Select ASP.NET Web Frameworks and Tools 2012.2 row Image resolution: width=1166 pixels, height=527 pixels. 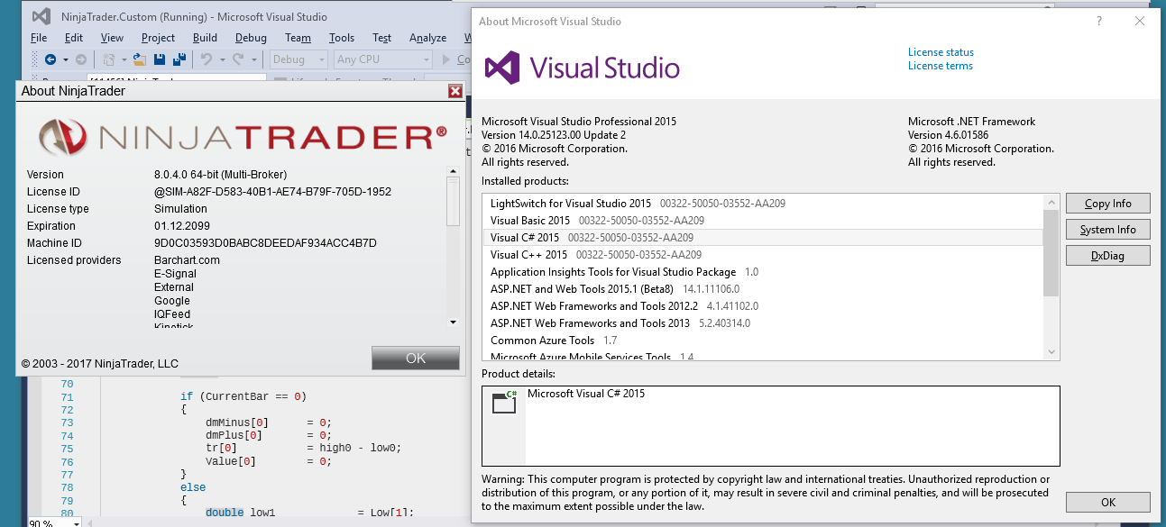tap(763, 306)
